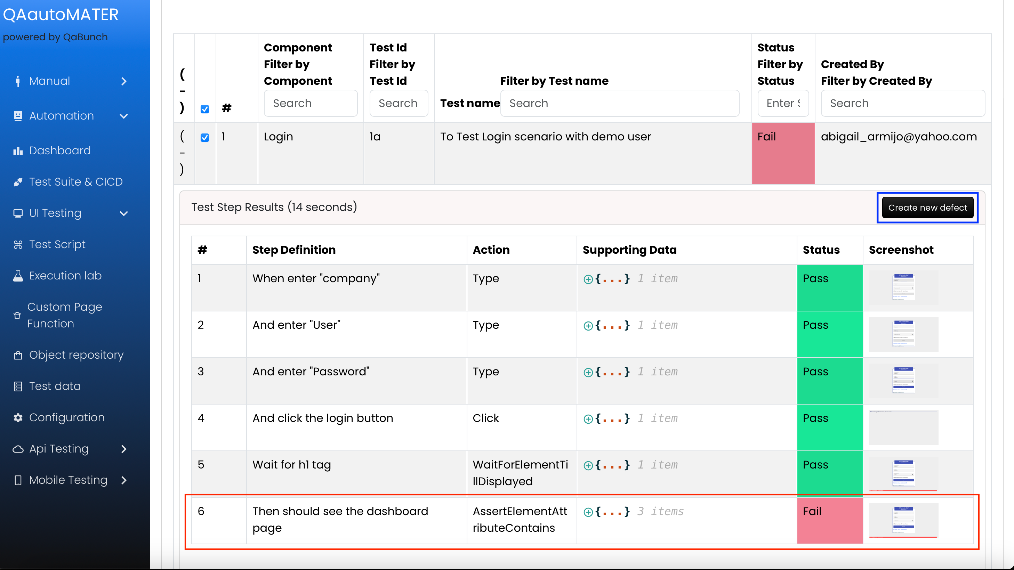Click the Object repository bag icon

(18, 355)
